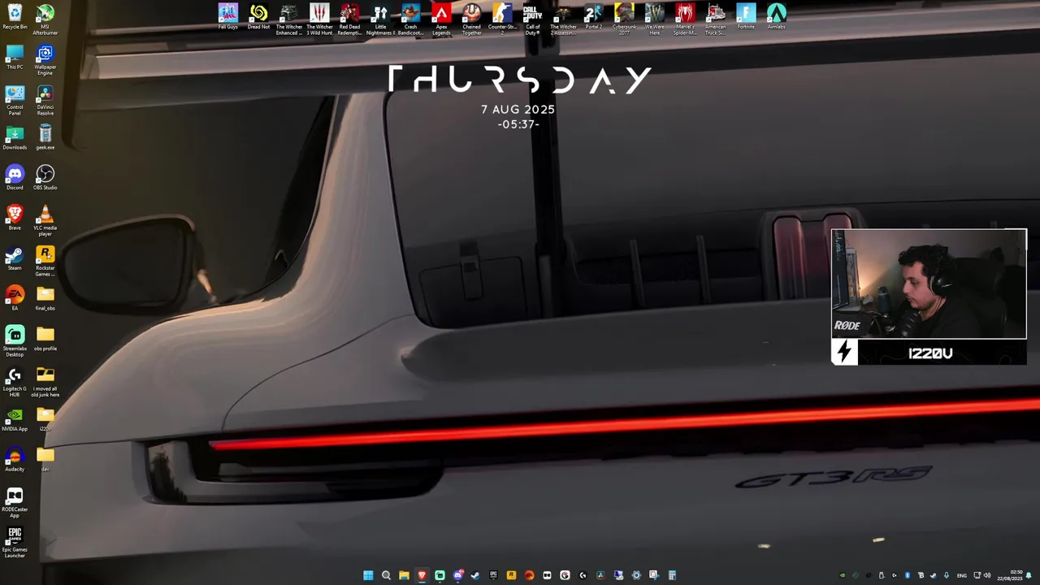This screenshot has width=1040, height=585.
Task: Open Wallpaper Engine desktop shortcut
Action: point(45,60)
